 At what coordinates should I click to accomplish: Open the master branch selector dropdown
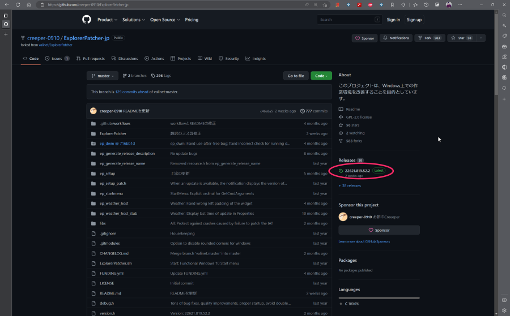click(x=103, y=76)
